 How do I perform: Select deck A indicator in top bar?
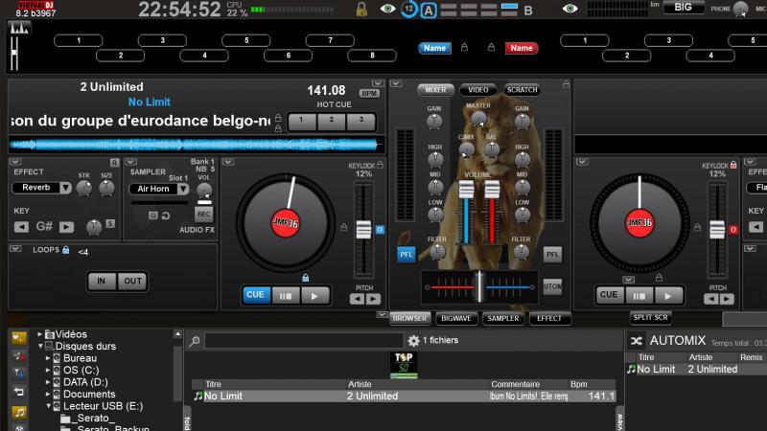[x=429, y=11]
